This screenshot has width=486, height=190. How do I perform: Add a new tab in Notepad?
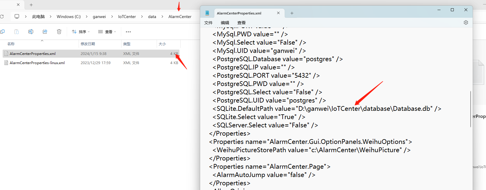click(x=292, y=13)
